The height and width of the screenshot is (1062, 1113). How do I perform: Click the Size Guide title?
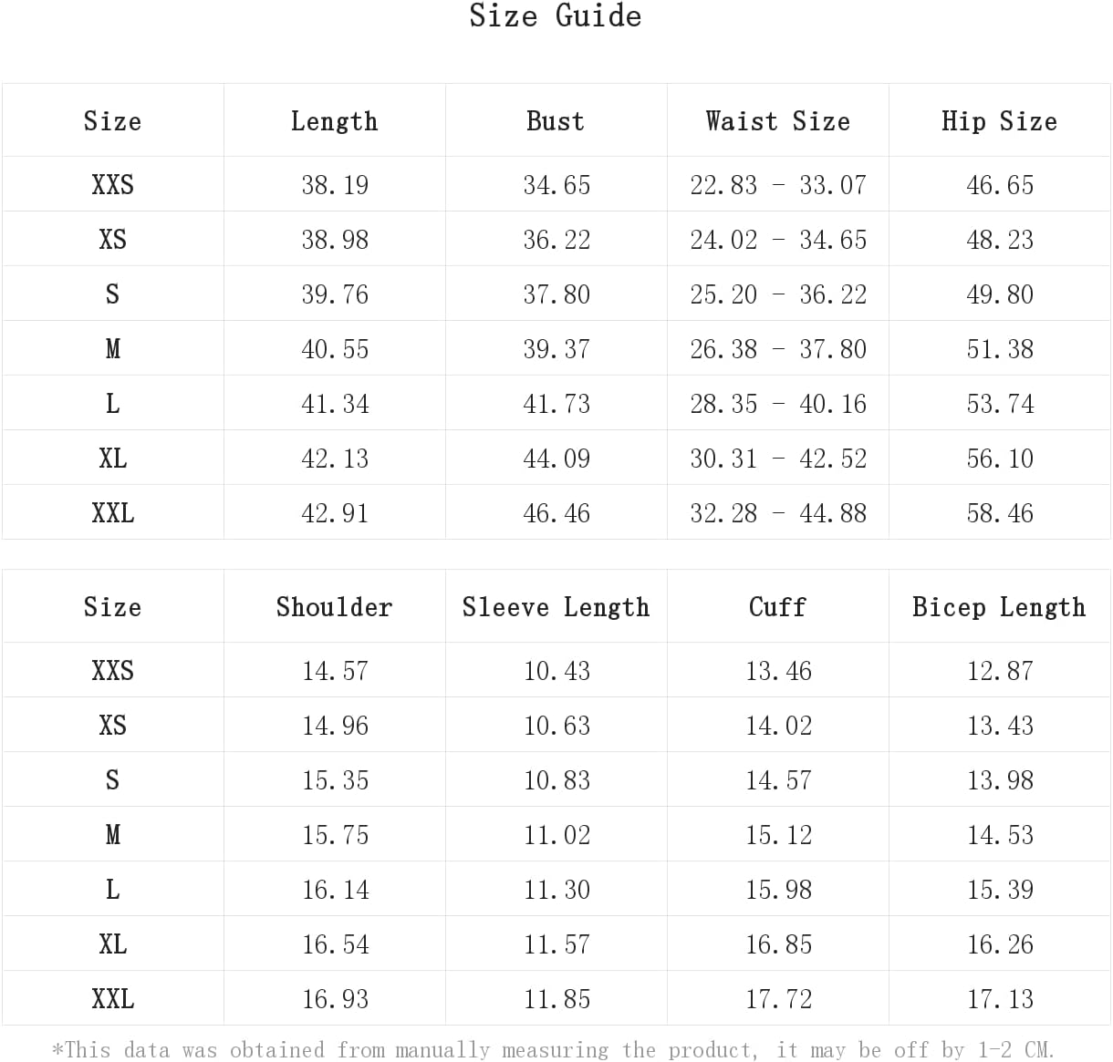tap(555, 15)
